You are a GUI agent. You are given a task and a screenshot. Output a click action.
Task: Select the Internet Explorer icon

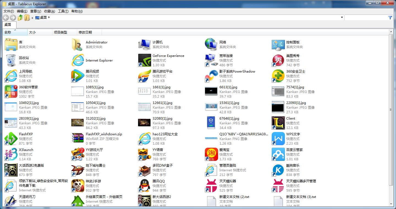[78, 60]
